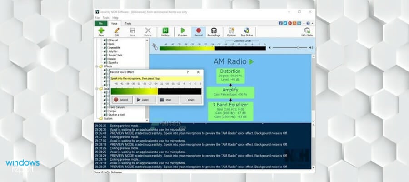
Task: Click Open in the recording dialog
Action: click(x=191, y=100)
